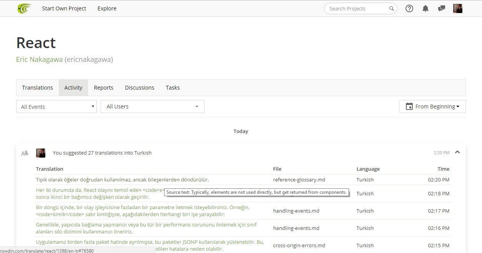Open the All Events dropdown

57,107
